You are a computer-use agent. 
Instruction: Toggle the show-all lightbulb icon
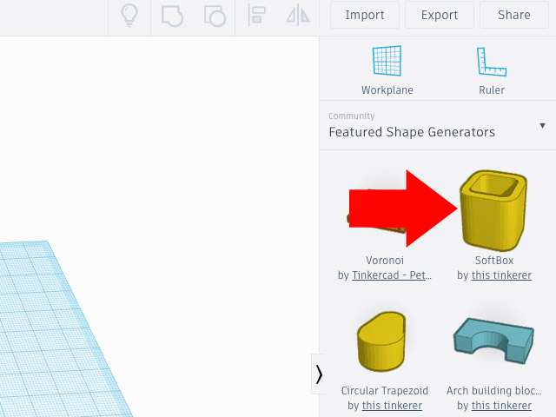[129, 15]
